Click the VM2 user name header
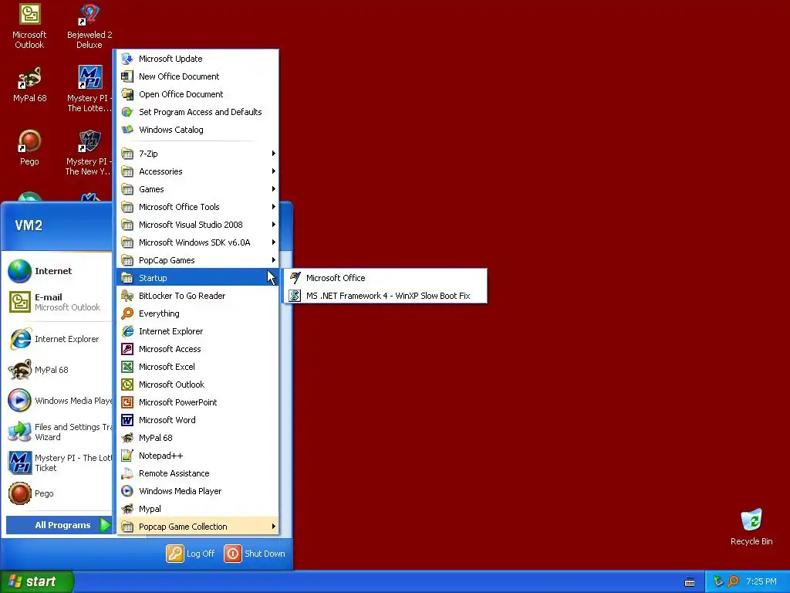Screen dimensions: 790x593 click(29, 225)
